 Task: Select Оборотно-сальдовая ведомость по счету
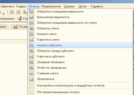[80, 23]
